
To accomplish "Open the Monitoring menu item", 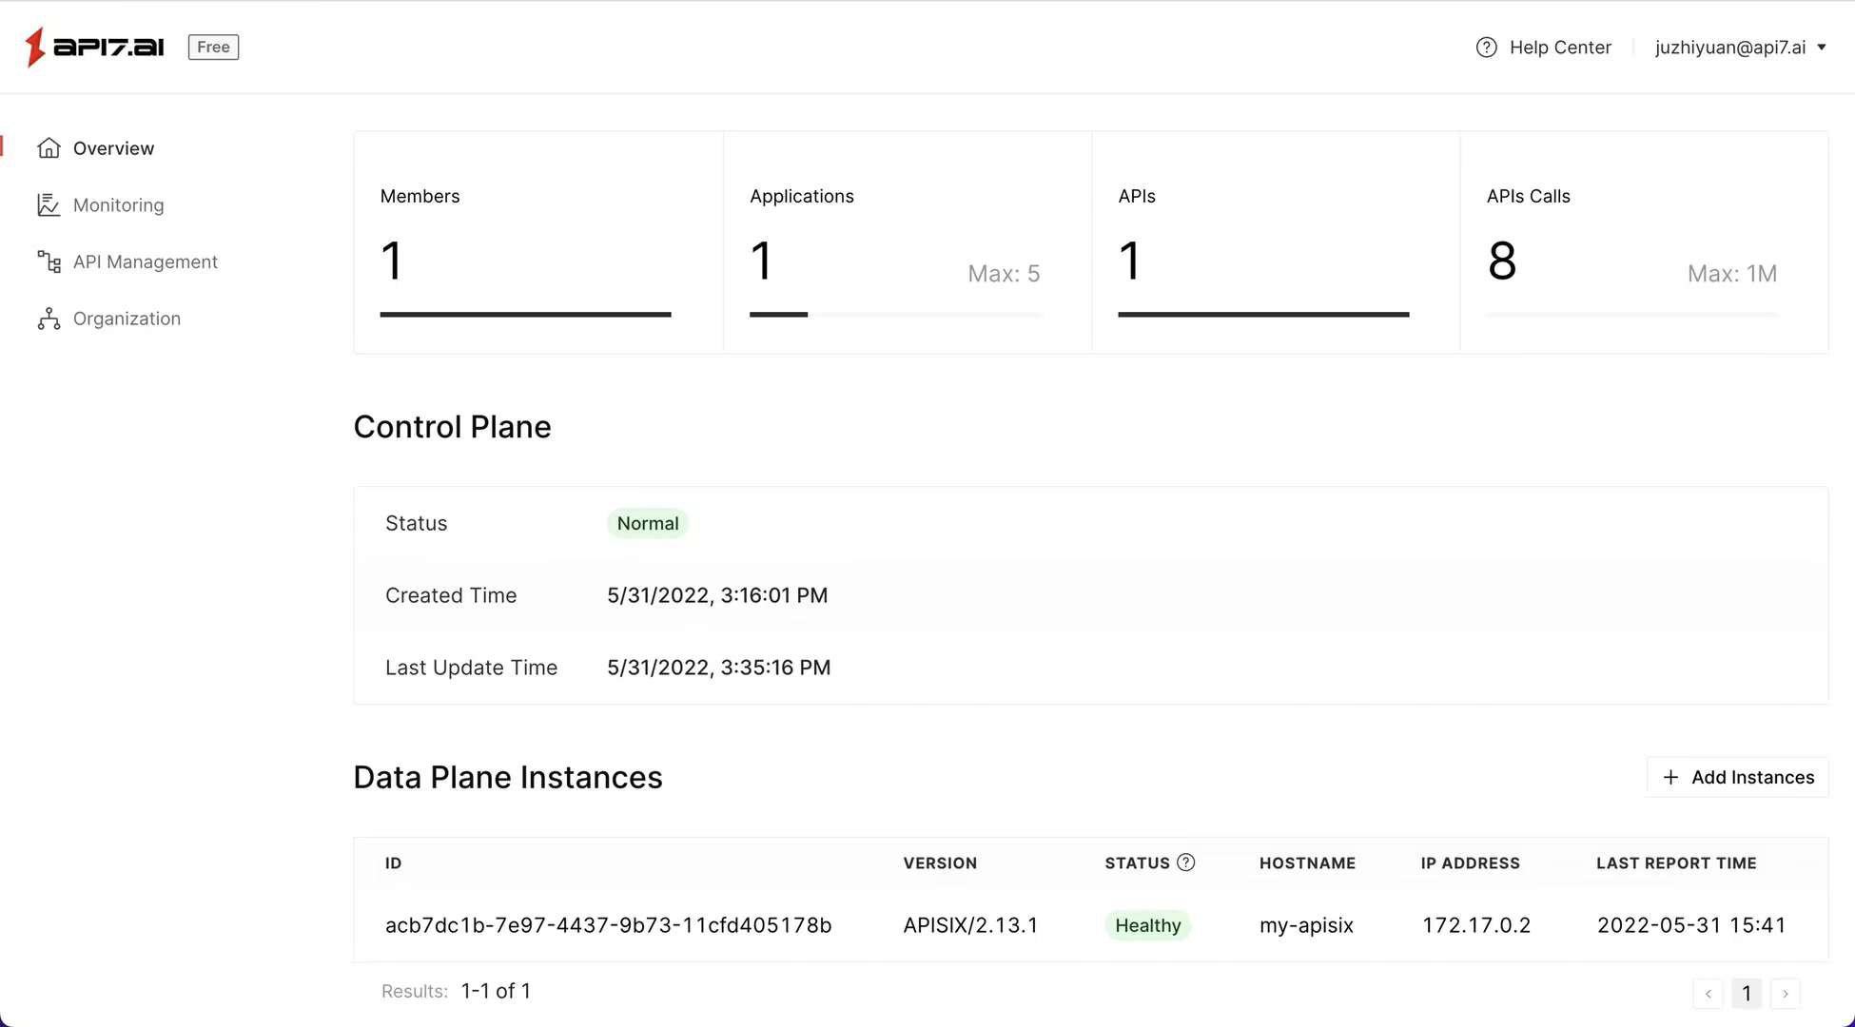I will (118, 205).
